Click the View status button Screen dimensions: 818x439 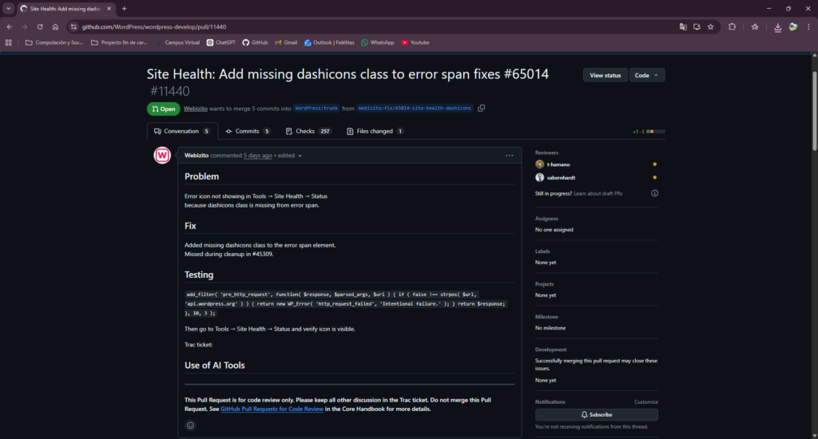tap(606, 75)
